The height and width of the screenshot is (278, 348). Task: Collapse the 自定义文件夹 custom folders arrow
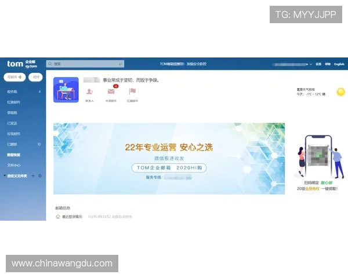5,175
